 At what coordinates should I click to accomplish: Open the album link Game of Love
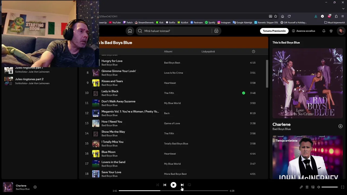point(172,123)
